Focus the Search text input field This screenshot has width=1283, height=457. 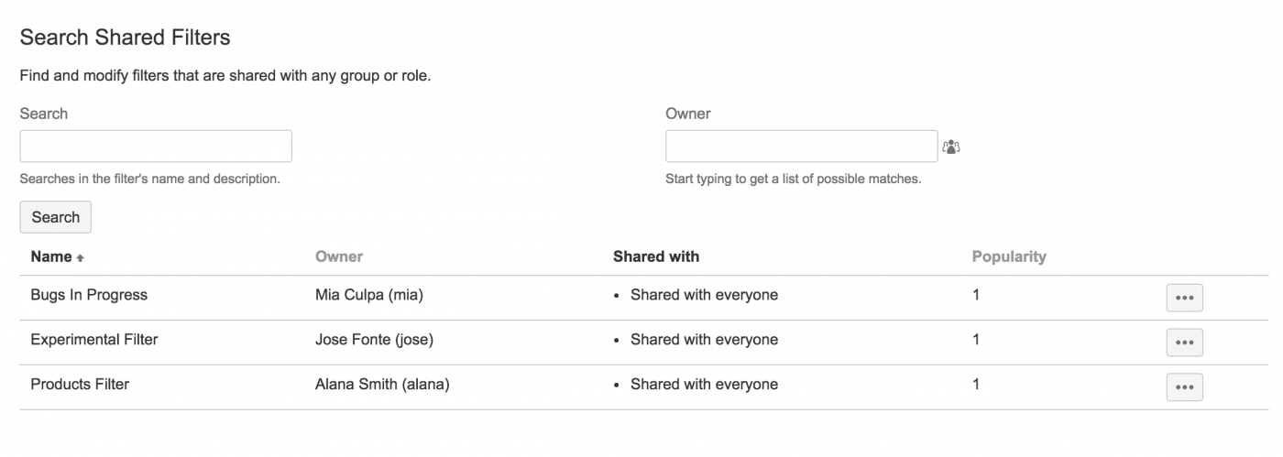pos(156,147)
